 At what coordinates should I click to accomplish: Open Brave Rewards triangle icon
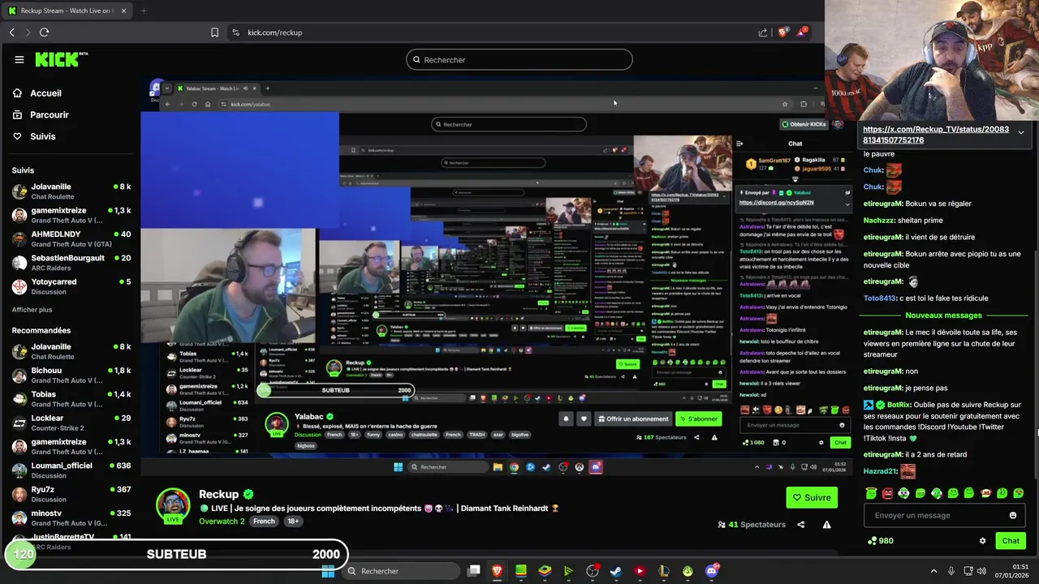802,32
